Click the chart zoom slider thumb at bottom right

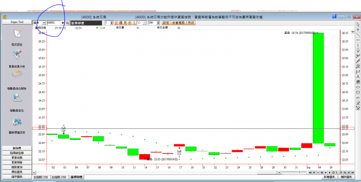click(299, 172)
